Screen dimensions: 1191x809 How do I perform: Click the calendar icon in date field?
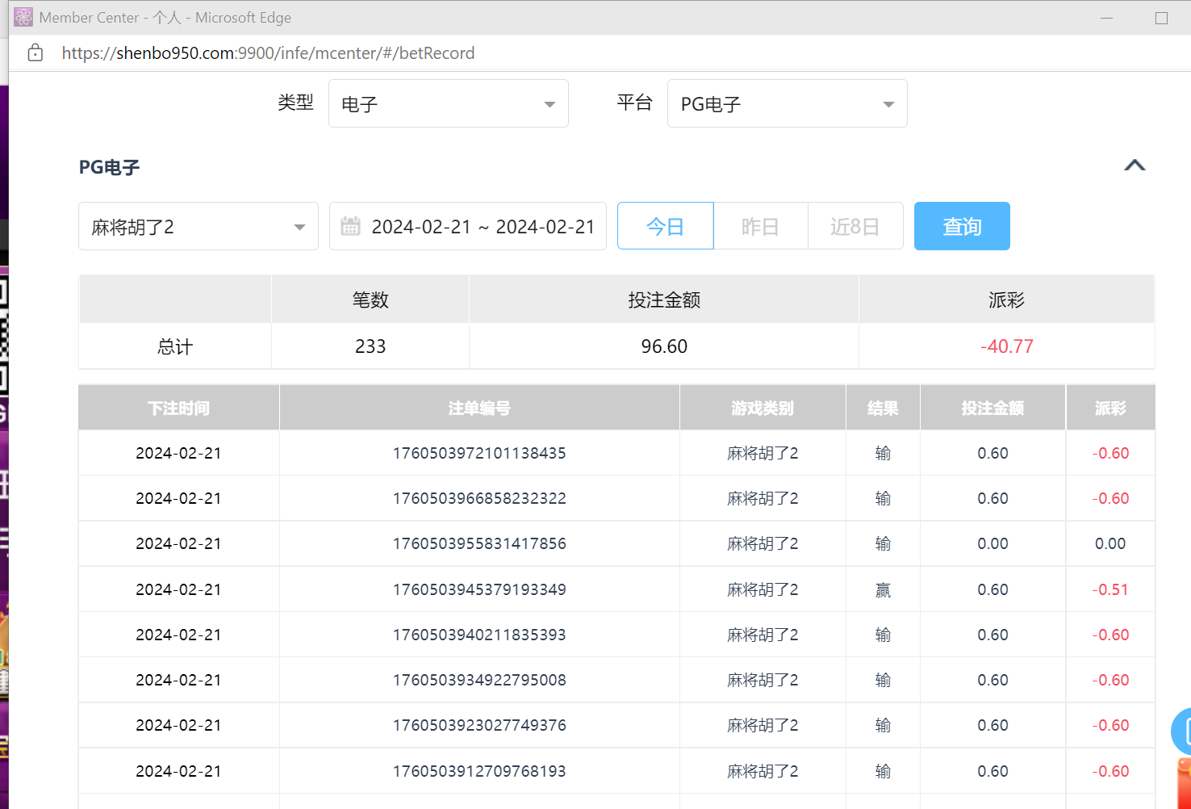[350, 226]
